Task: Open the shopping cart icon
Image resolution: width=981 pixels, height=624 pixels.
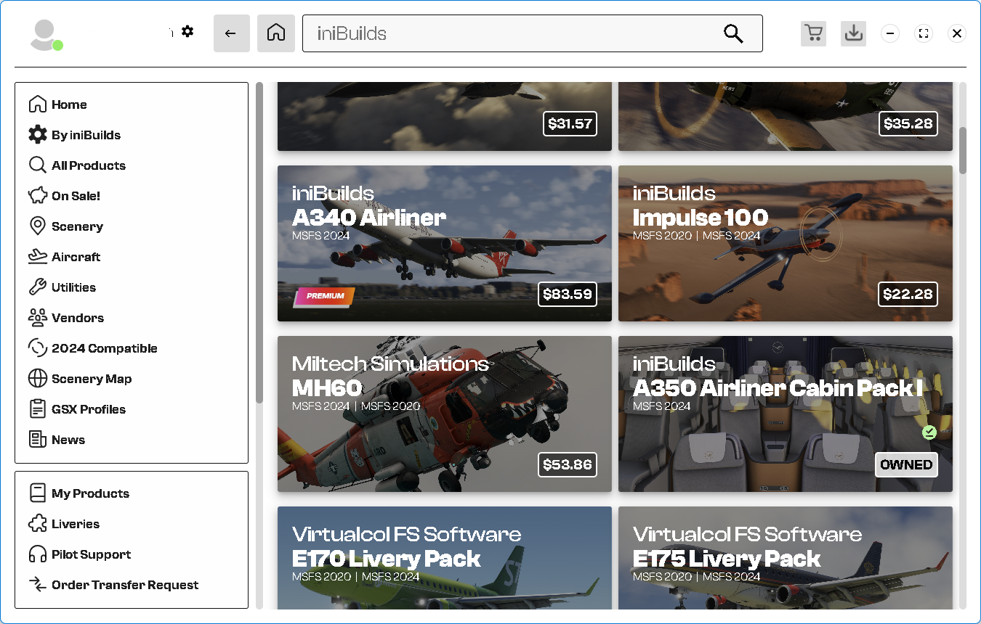Action: tap(814, 33)
